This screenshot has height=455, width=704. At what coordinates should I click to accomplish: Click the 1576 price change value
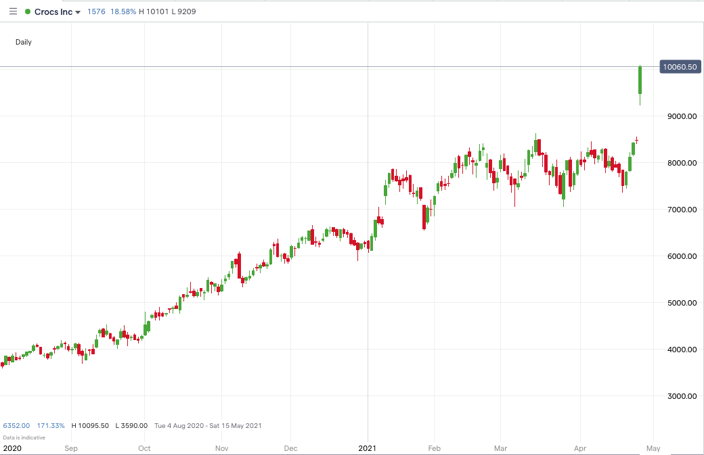point(96,11)
